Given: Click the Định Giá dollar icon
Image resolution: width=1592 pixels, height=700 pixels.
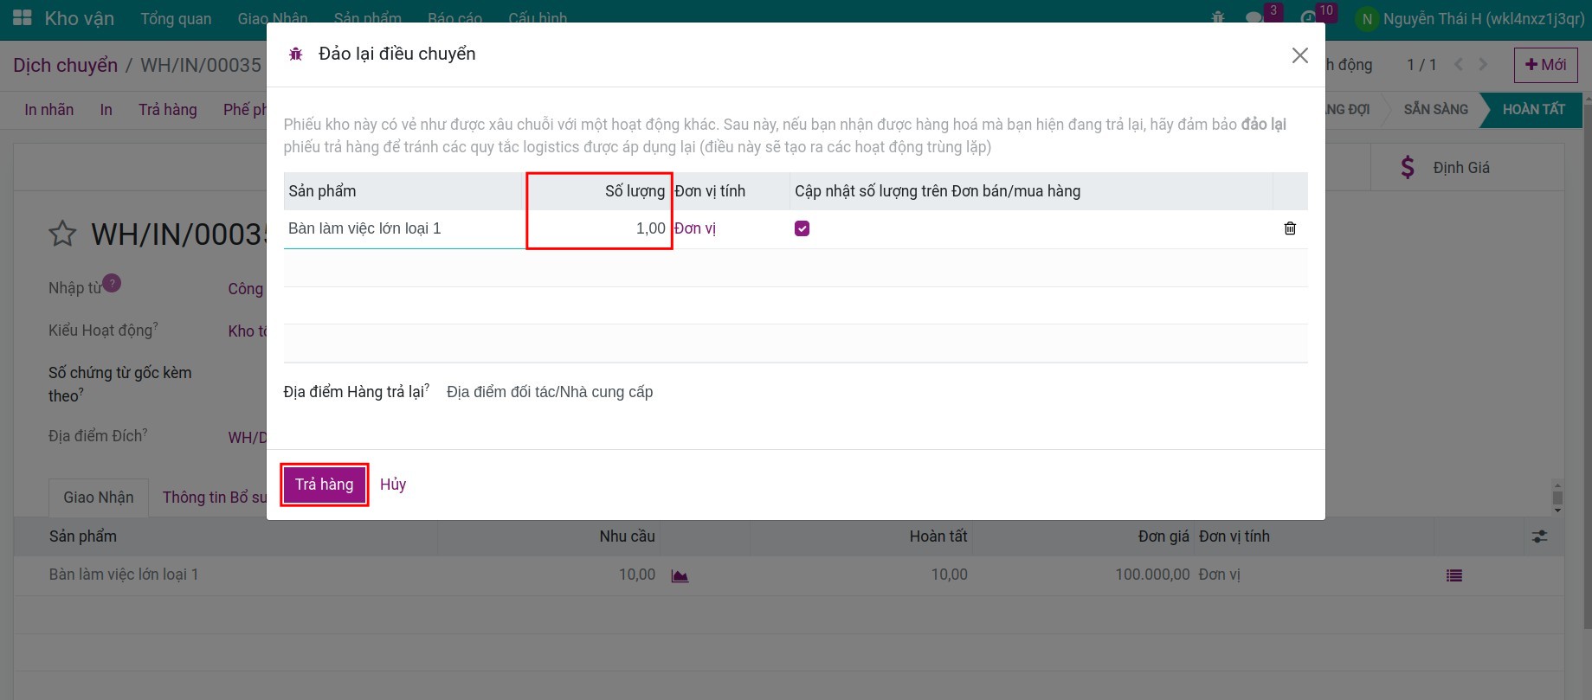Looking at the screenshot, I should click(x=1408, y=168).
